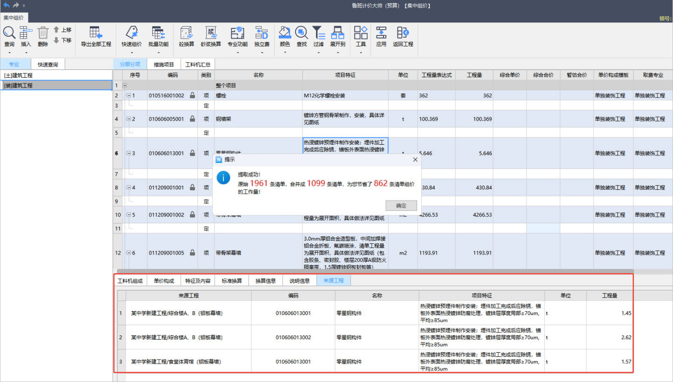This screenshot has width=673, height=382.
Task: Select [土]建筑工程 in the left list
Action: coord(56,75)
